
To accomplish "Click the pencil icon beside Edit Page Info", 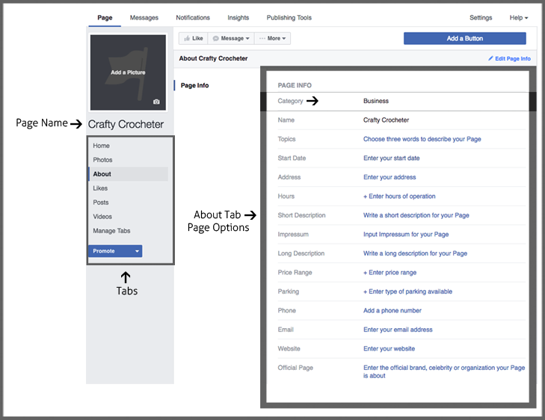I will (x=490, y=58).
